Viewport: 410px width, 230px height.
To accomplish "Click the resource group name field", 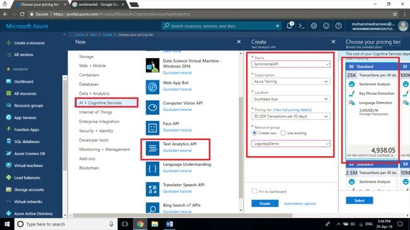I will [291, 144].
